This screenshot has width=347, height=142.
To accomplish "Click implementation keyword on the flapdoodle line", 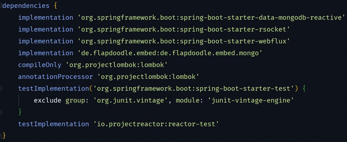I will pos(46,53).
